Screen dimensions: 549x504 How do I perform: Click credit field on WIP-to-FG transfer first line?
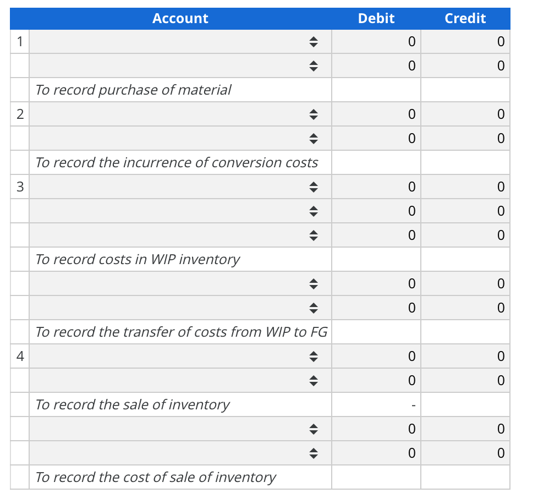(465, 283)
